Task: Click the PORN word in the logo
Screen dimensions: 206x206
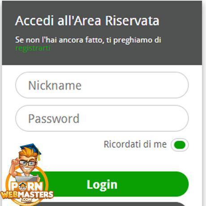Action: pyautogui.click(x=27, y=187)
